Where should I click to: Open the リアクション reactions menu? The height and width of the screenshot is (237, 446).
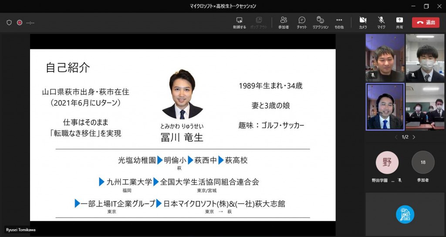point(320,23)
